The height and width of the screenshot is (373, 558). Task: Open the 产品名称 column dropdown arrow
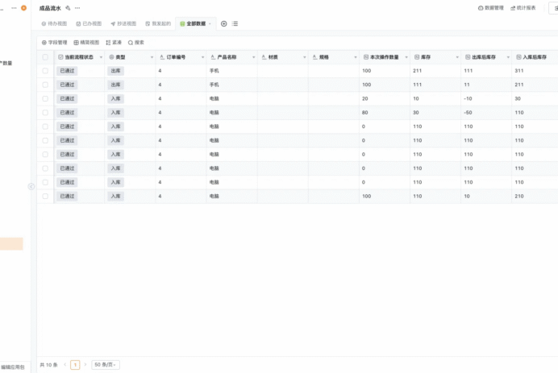(x=254, y=57)
